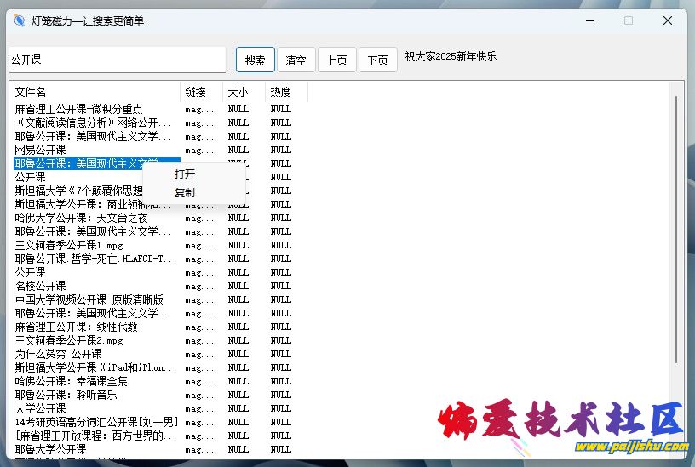Choose 复制 from the context menu
This screenshot has height=467, width=695.
[x=185, y=193]
